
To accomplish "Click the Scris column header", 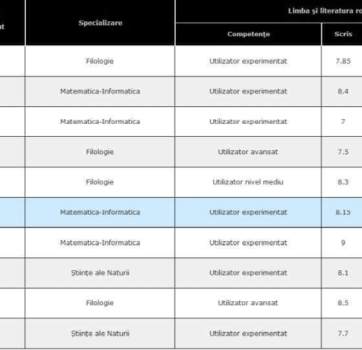I will (x=342, y=34).
